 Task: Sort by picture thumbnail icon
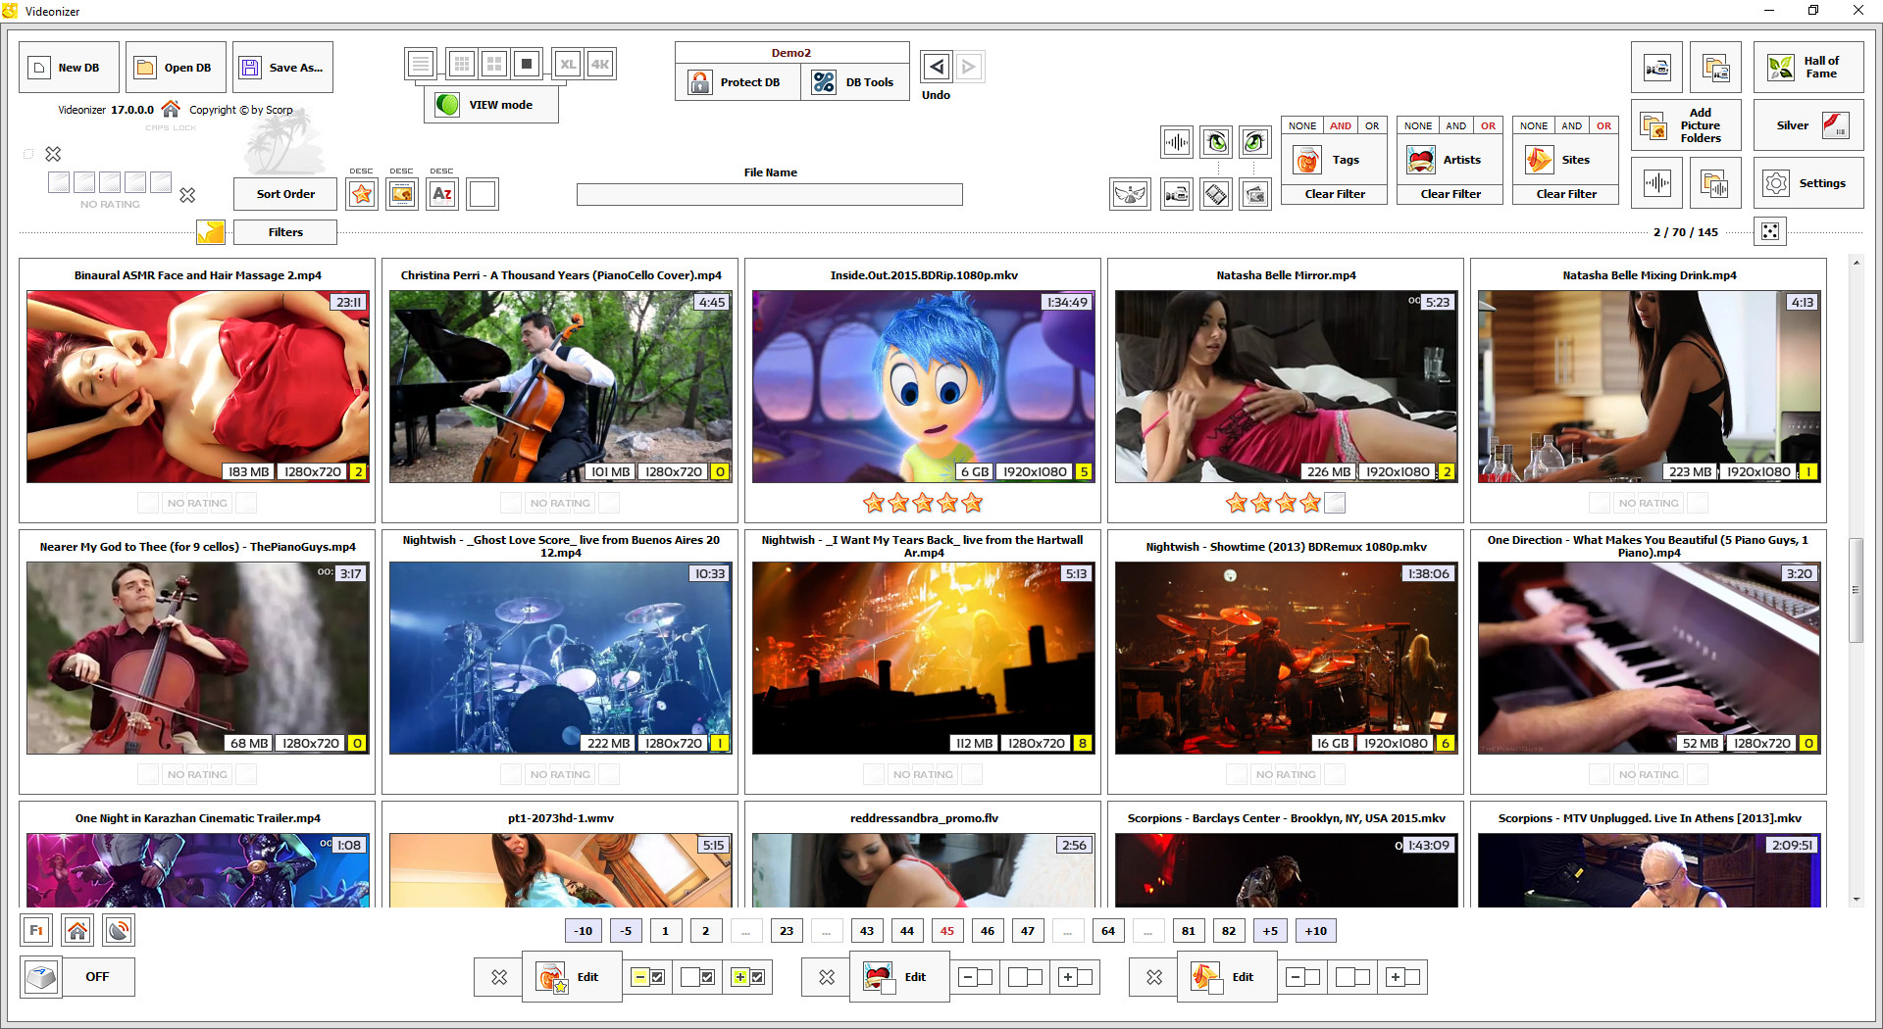[402, 194]
